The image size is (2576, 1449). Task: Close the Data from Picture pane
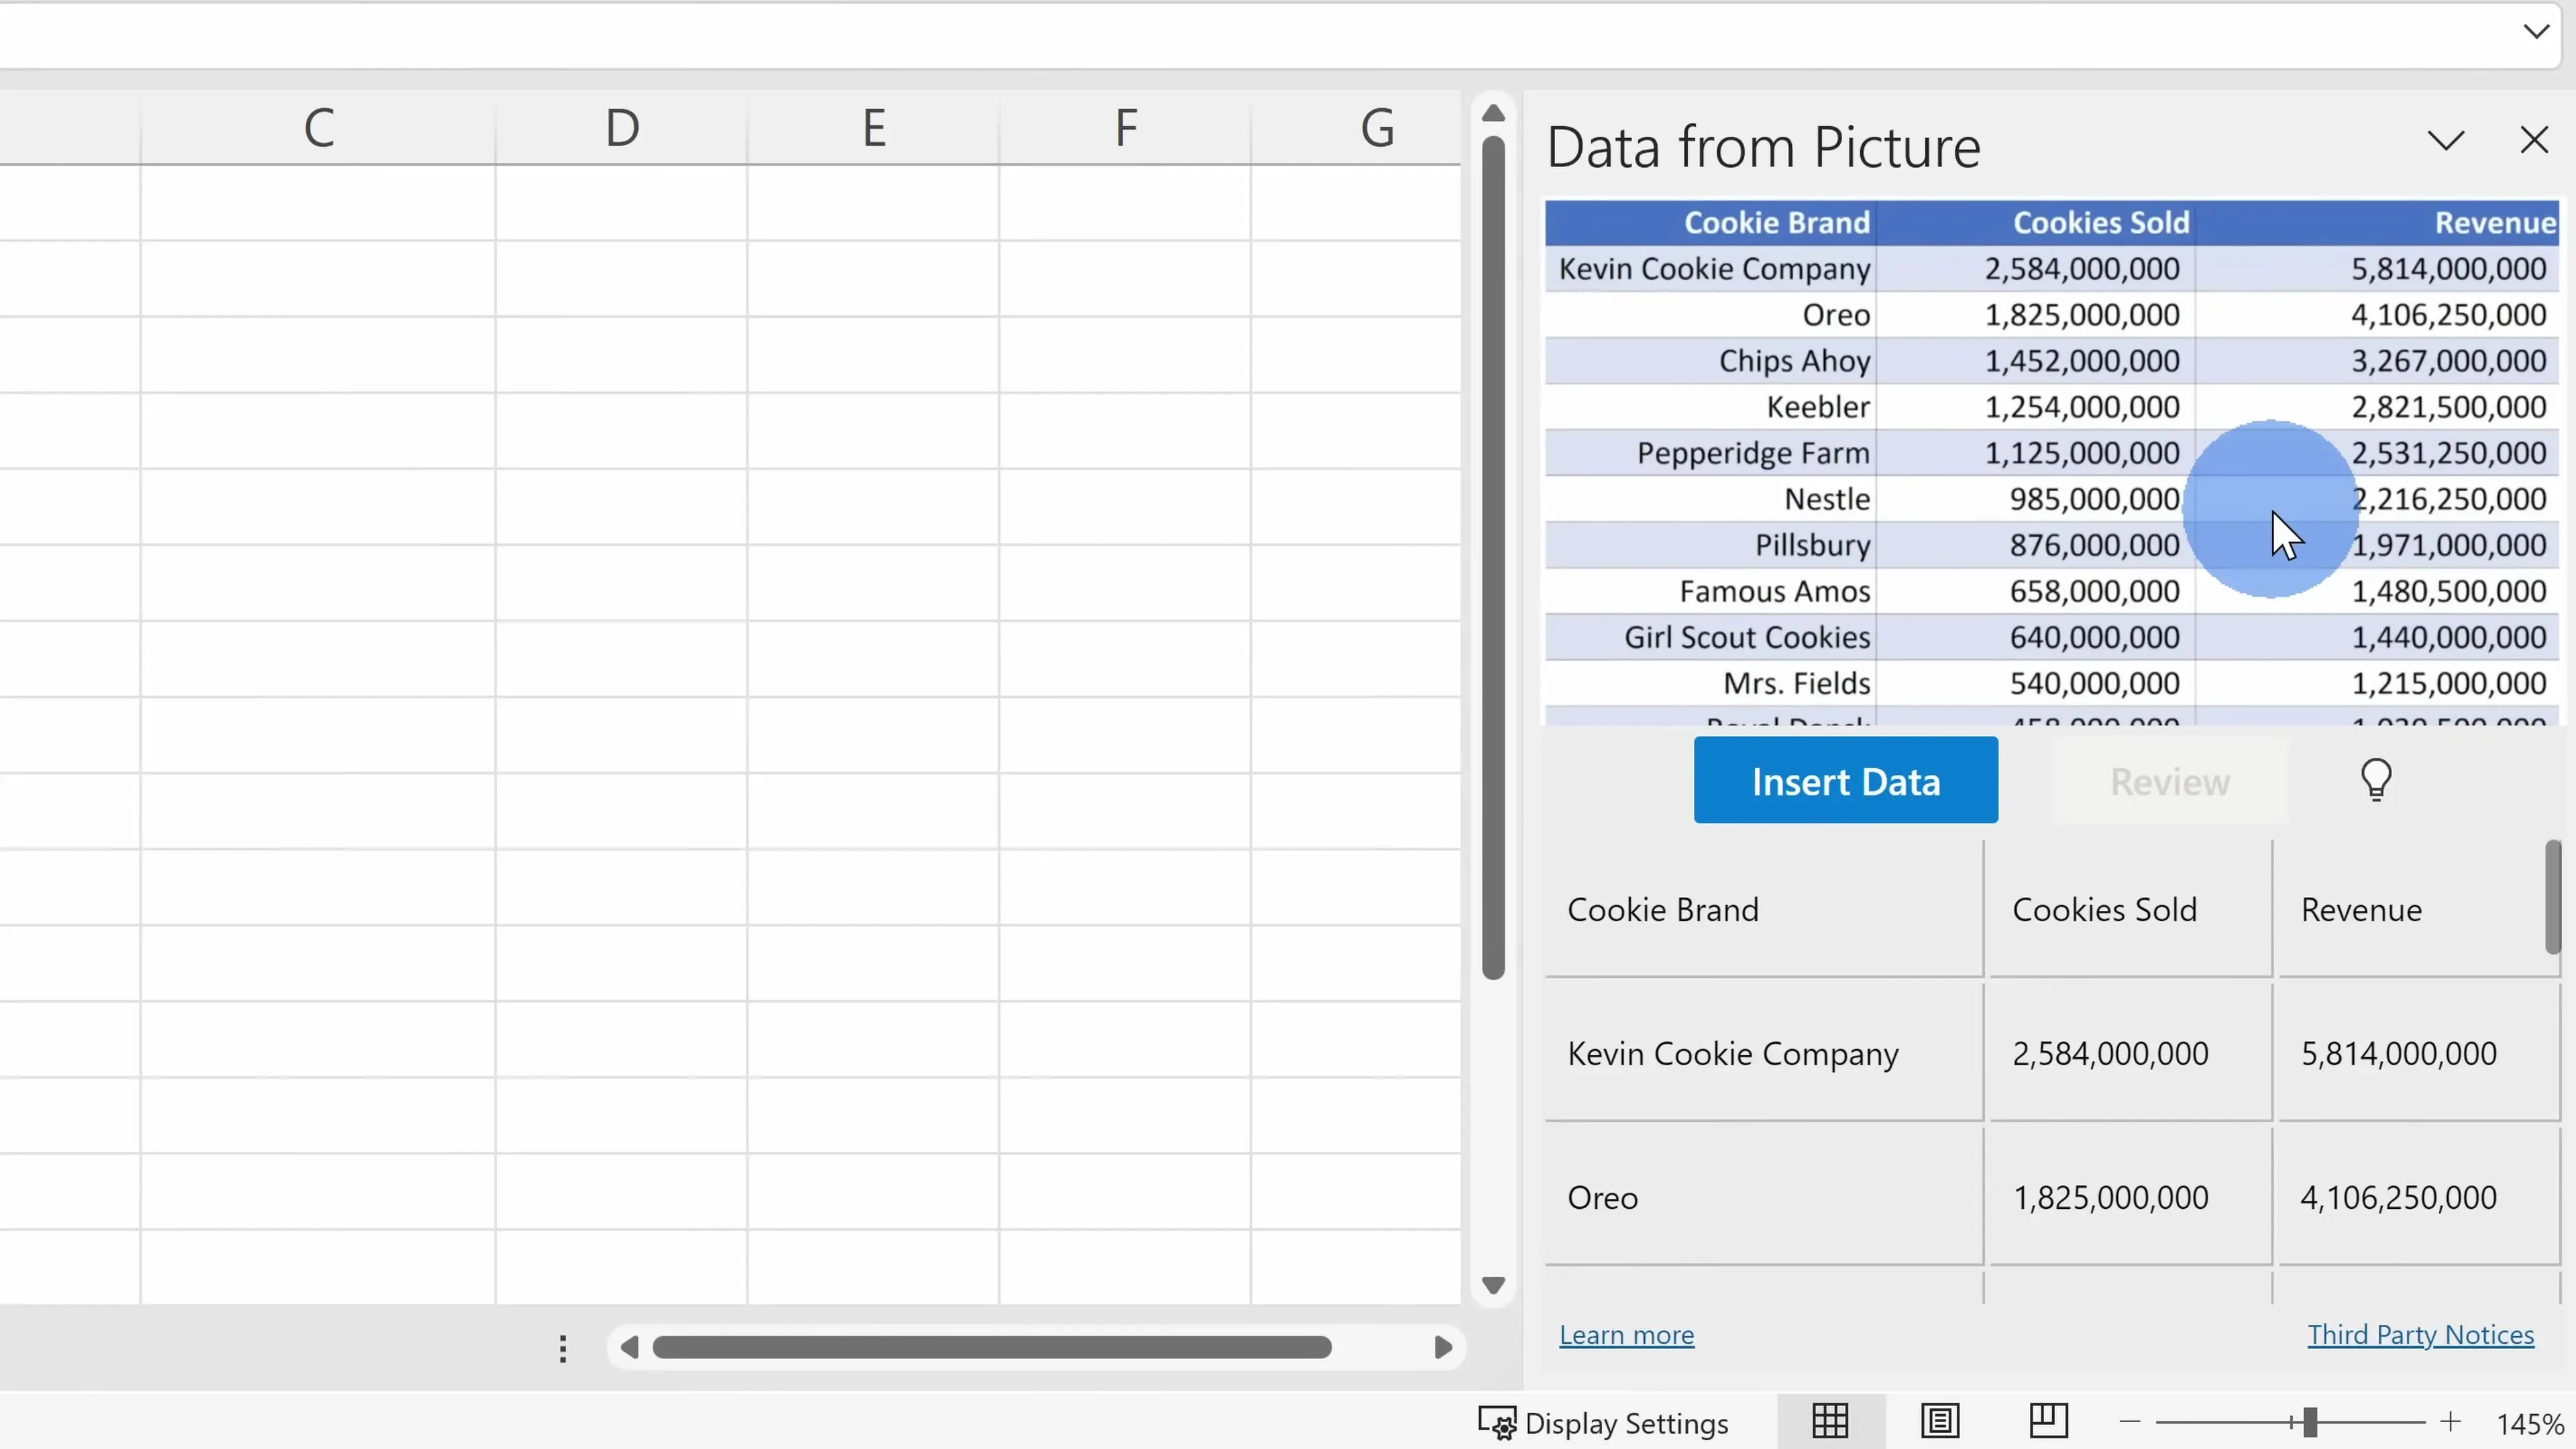point(2534,140)
